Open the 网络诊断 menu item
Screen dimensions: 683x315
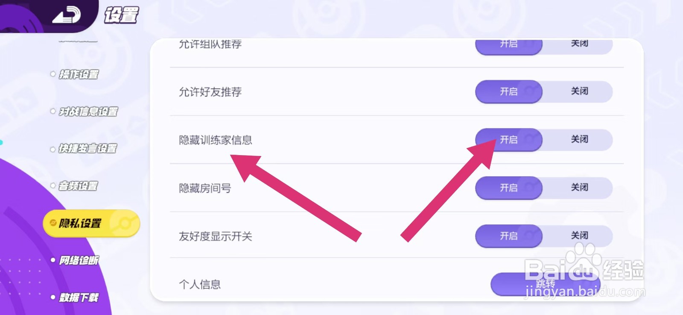click(x=79, y=260)
